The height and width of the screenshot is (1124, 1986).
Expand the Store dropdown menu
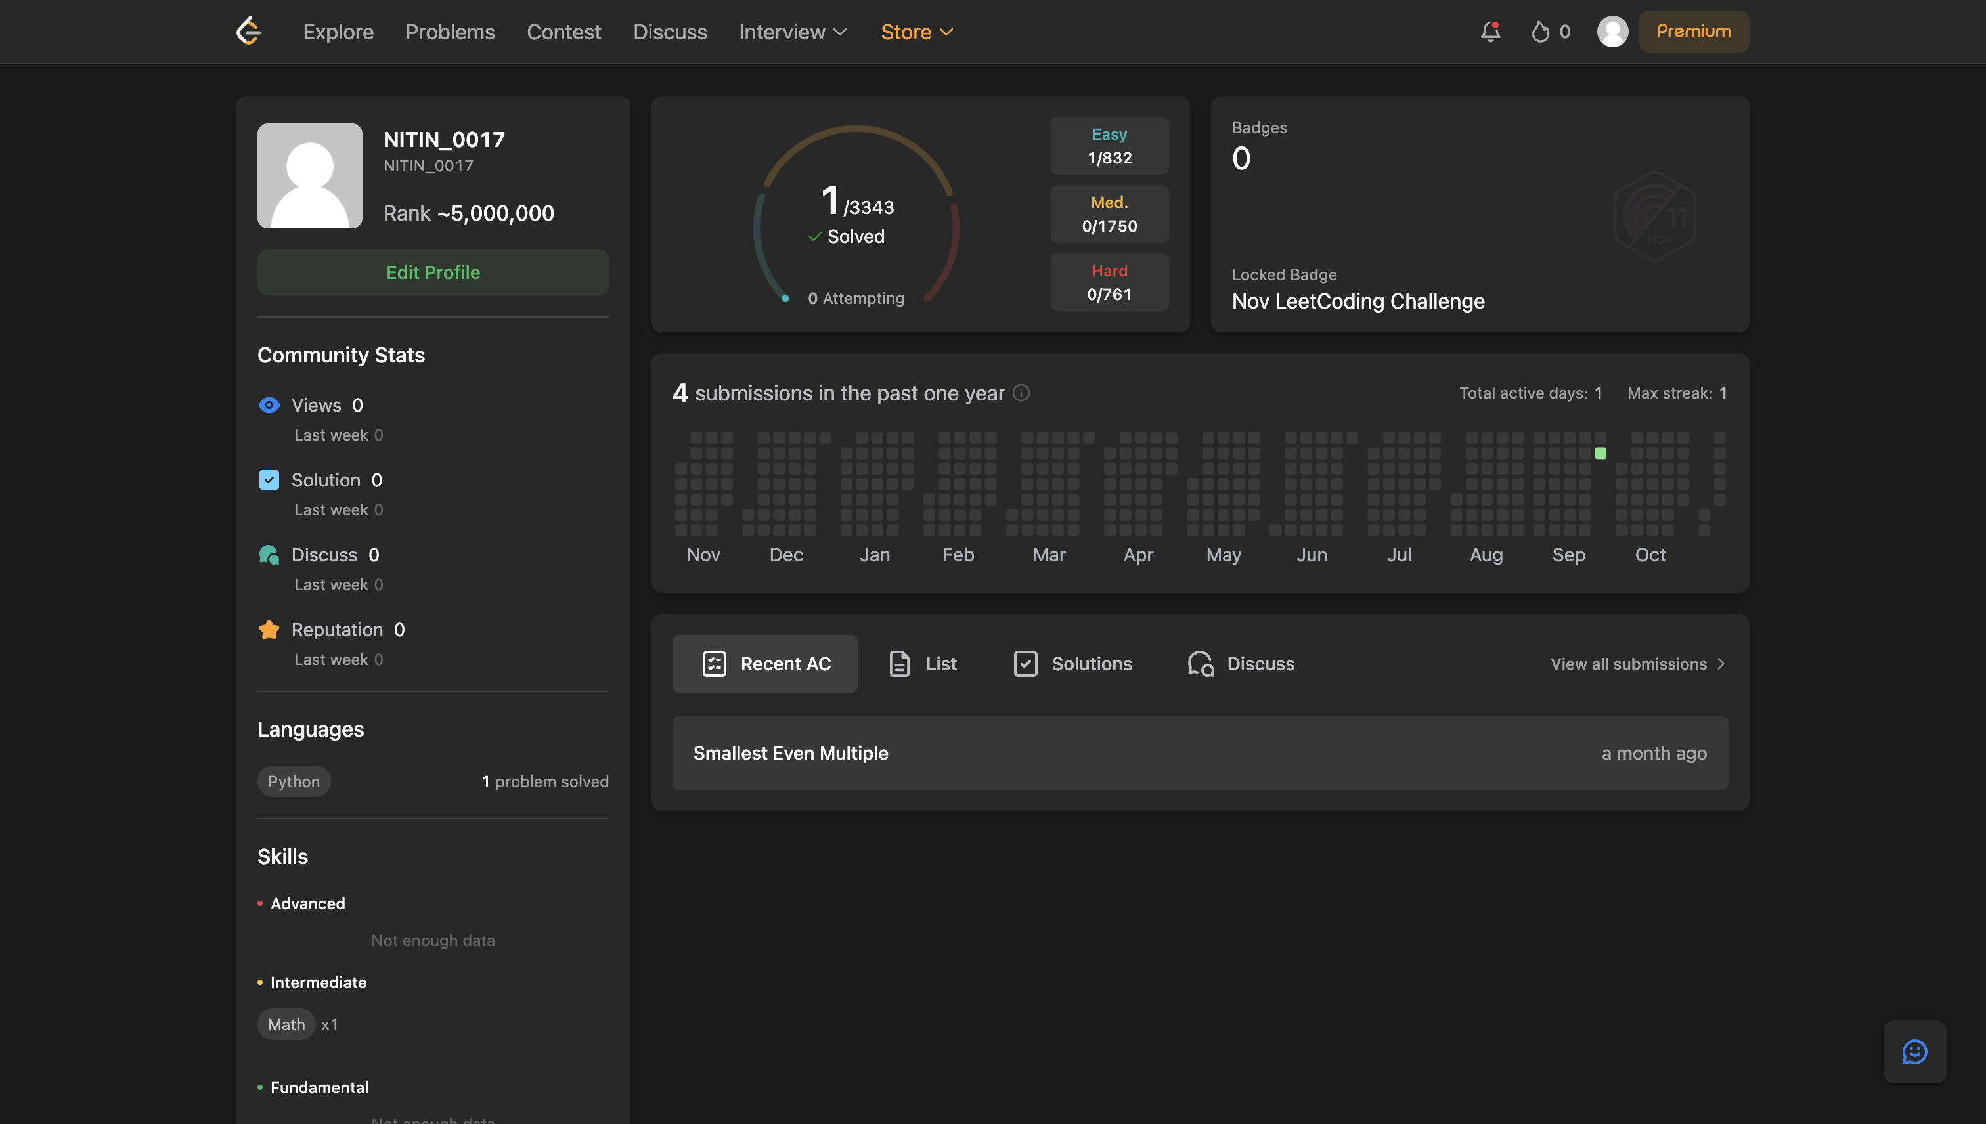tap(917, 32)
